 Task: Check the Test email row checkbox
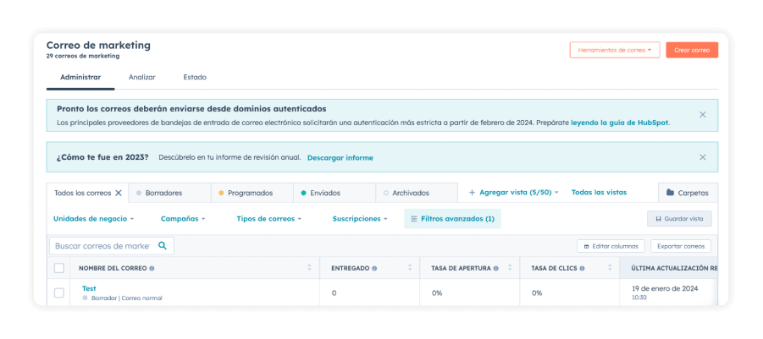[x=59, y=293]
